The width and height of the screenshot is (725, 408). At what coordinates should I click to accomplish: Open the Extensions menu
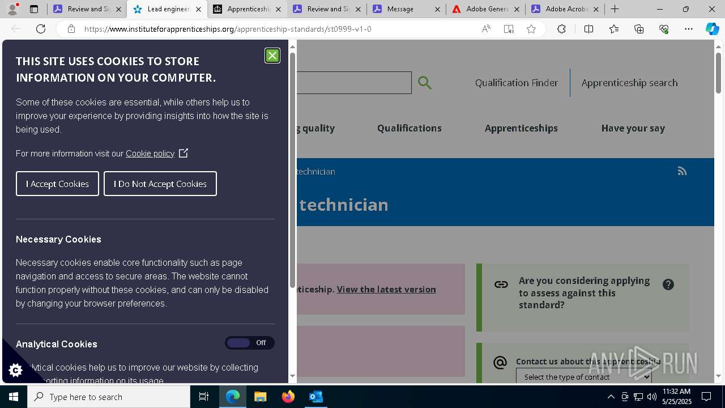click(561, 29)
